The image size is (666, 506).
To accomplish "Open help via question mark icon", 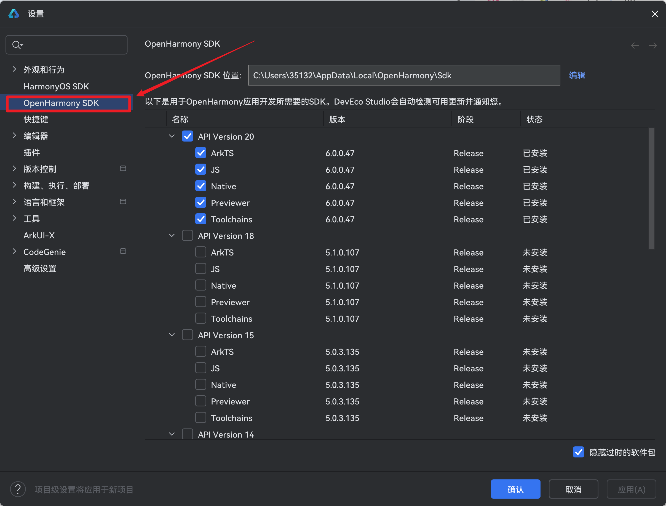I will click(x=18, y=489).
